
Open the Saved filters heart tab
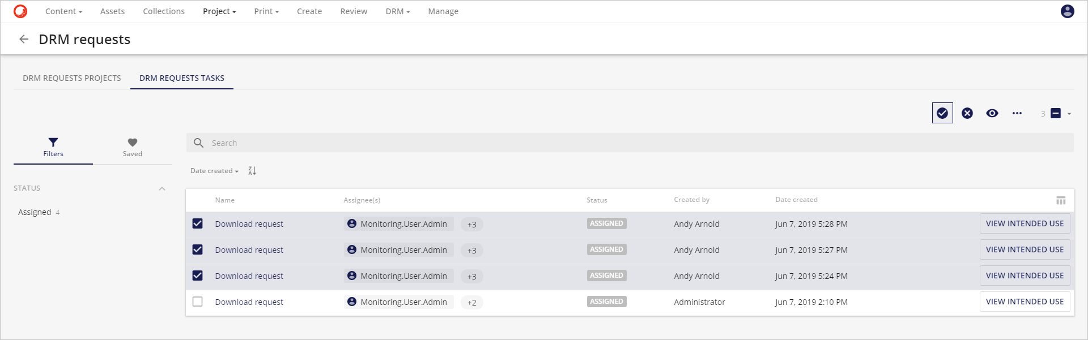[132, 147]
